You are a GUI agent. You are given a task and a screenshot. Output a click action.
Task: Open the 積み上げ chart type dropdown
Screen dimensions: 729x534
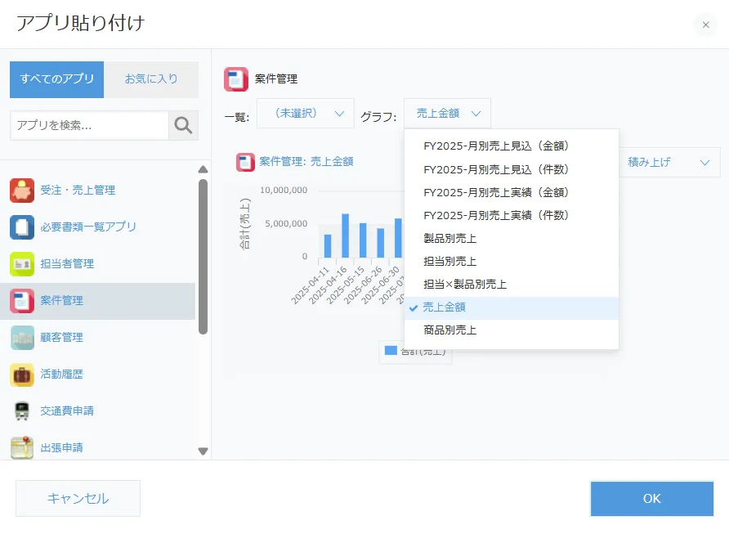[669, 162]
